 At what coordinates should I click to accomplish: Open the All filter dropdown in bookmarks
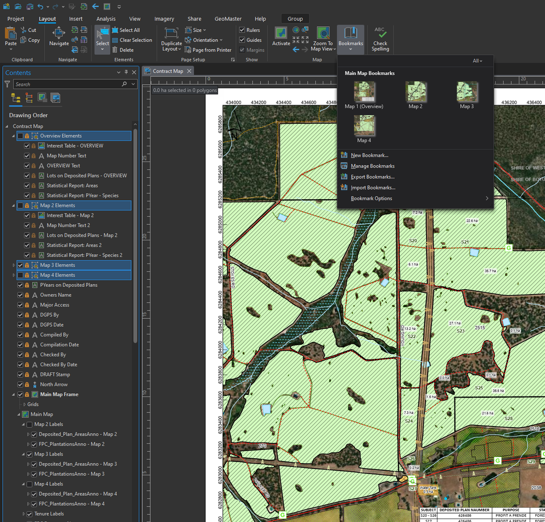[x=477, y=61]
